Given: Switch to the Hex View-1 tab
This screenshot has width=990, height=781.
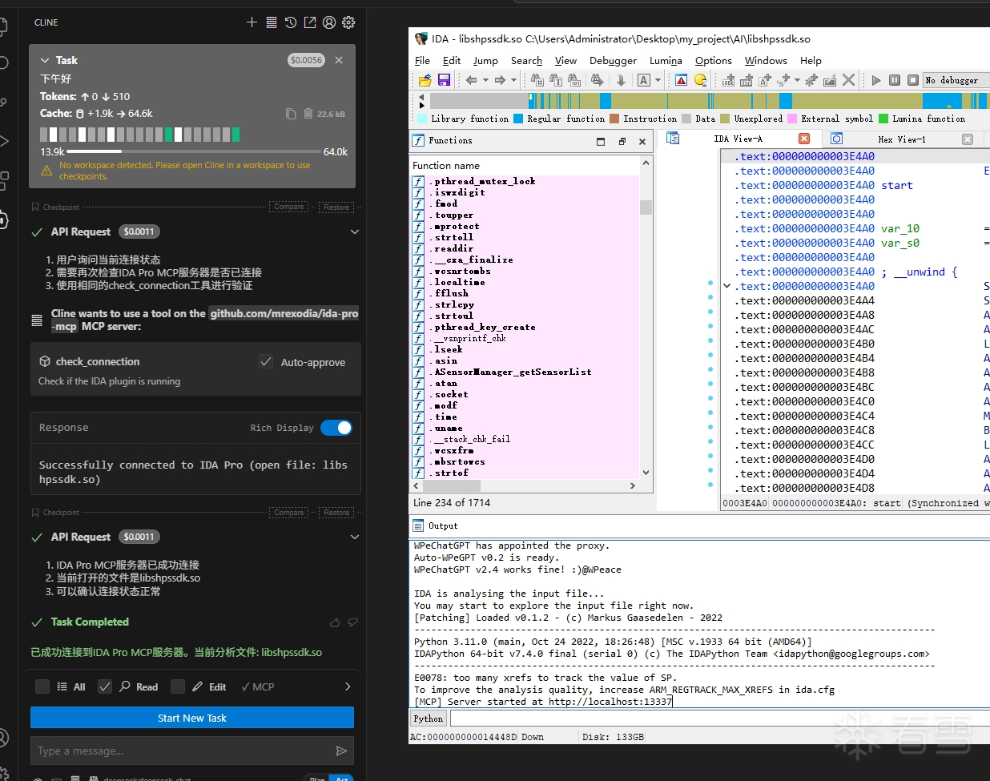Looking at the screenshot, I should [900, 139].
